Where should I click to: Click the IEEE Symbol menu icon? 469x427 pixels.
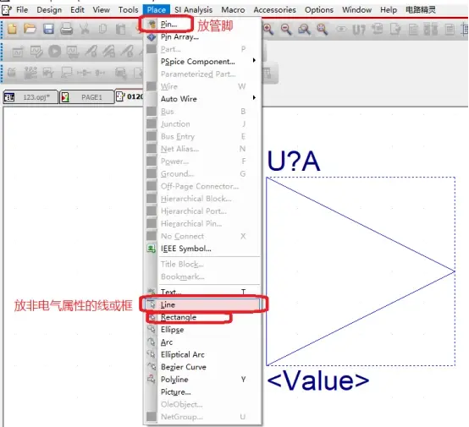[152, 249]
